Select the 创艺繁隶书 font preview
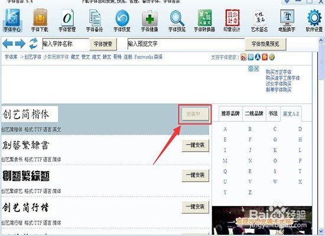Viewport: 325px width, 236px height. click(26, 145)
